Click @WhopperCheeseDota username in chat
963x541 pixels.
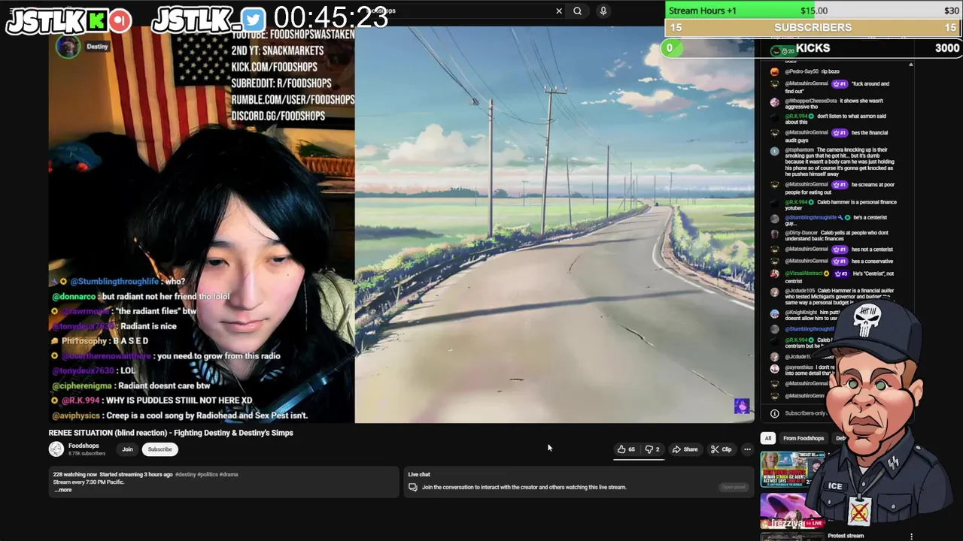click(x=811, y=101)
